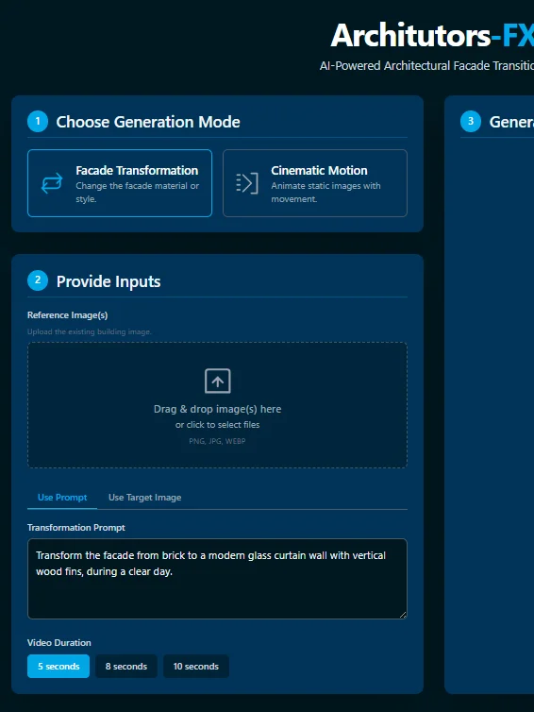534x712 pixels.
Task: Click the Provide Inputs section heading
Action: click(x=108, y=281)
